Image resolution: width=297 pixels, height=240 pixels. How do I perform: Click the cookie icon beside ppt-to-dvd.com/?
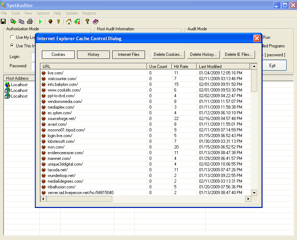click(x=44, y=96)
